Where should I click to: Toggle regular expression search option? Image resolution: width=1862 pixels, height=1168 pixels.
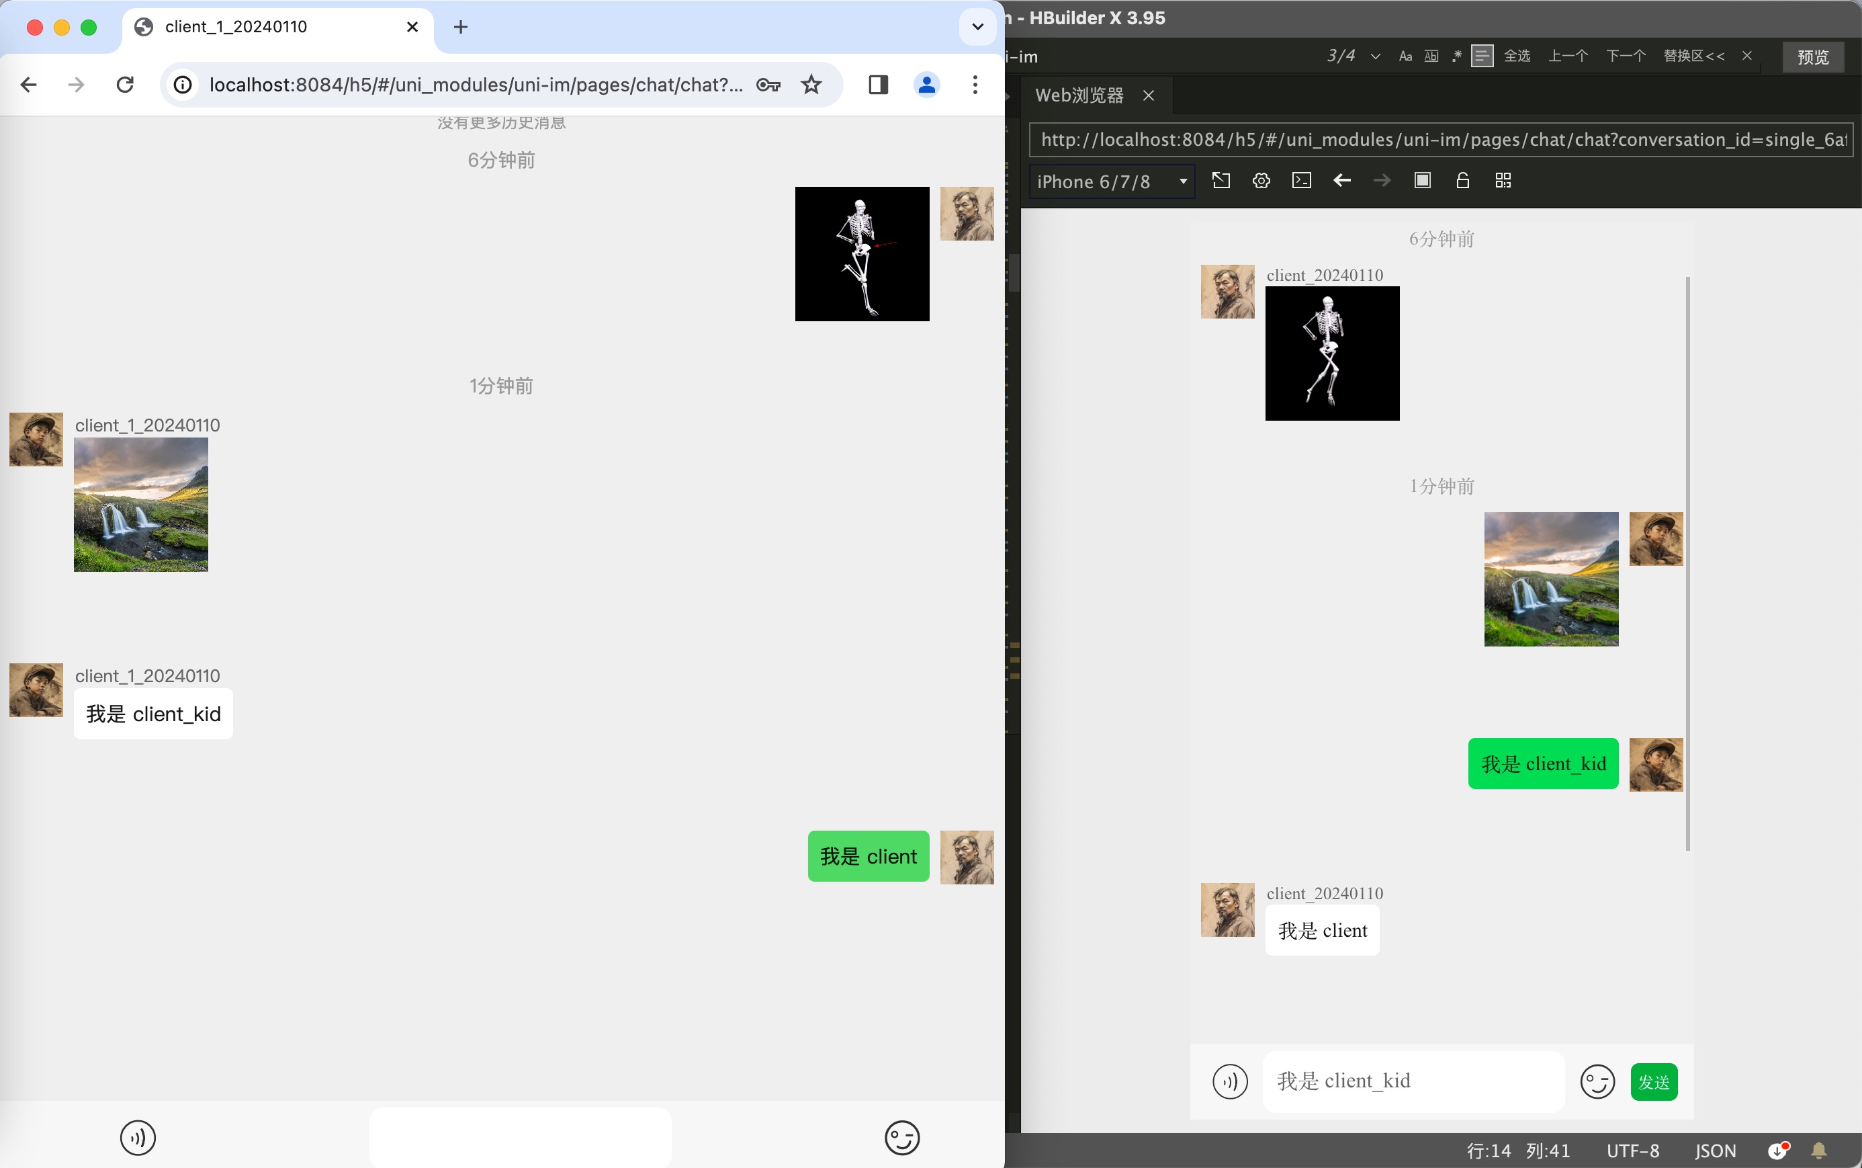tap(1456, 56)
